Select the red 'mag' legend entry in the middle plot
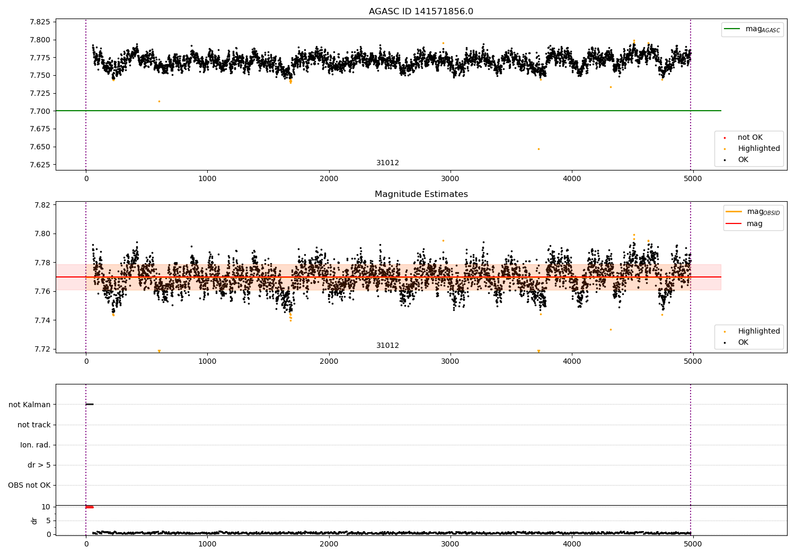Viewport: 795px width, 556px height. point(744,223)
